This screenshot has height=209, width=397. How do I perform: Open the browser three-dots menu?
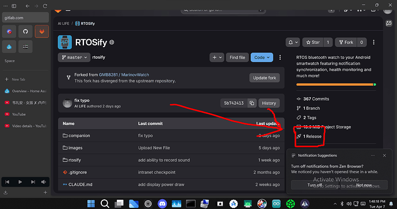5,6
